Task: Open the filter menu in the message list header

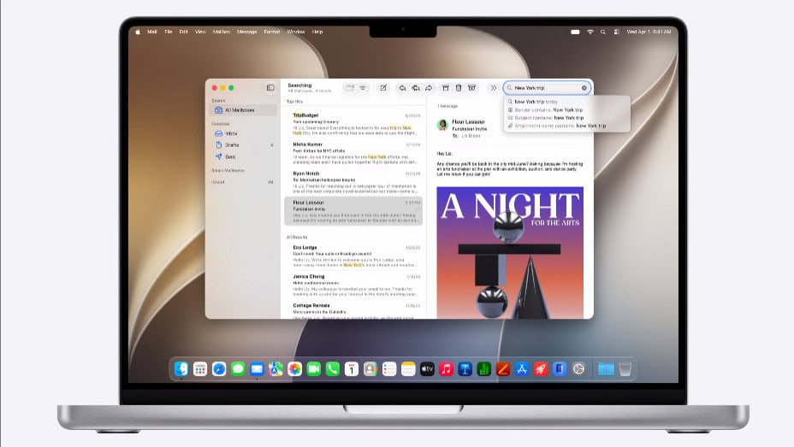Action: click(x=363, y=88)
